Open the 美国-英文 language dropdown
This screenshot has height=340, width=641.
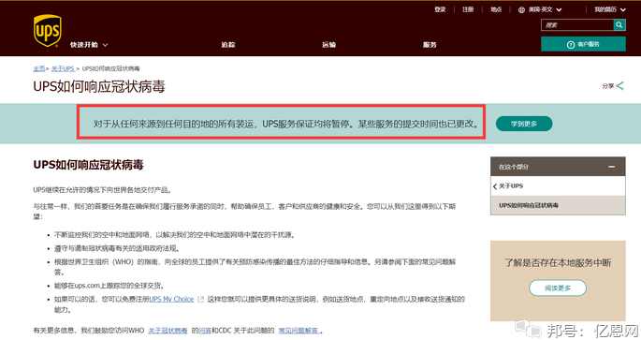click(x=545, y=9)
